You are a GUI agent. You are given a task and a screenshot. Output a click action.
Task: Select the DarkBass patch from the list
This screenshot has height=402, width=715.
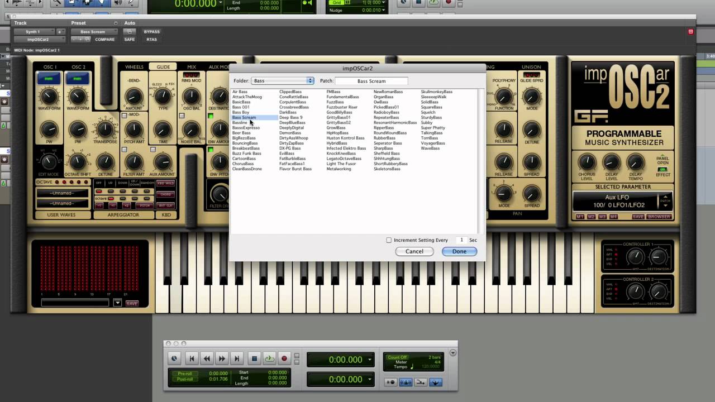tap(288, 112)
